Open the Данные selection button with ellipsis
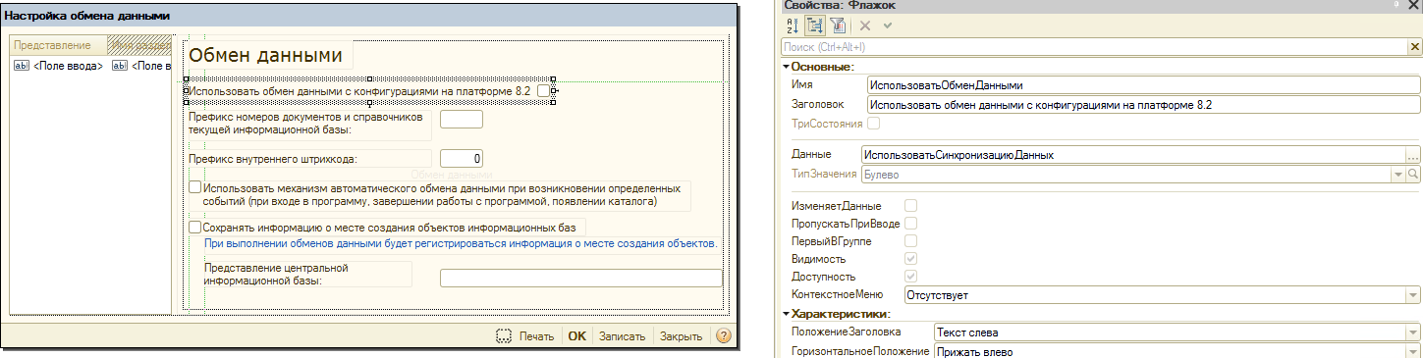1423x358 pixels. (x=1413, y=154)
